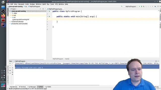Open Run panel settings gear
This screenshot has height=90, width=161.
(x=156, y=61)
